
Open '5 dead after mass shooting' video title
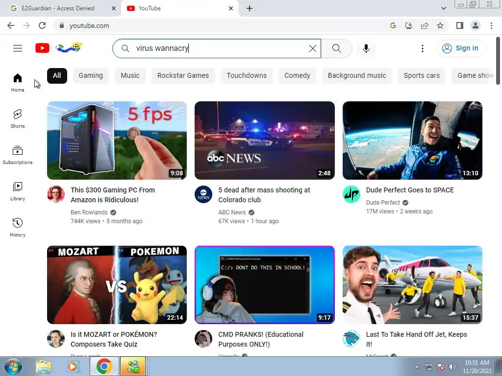point(264,195)
